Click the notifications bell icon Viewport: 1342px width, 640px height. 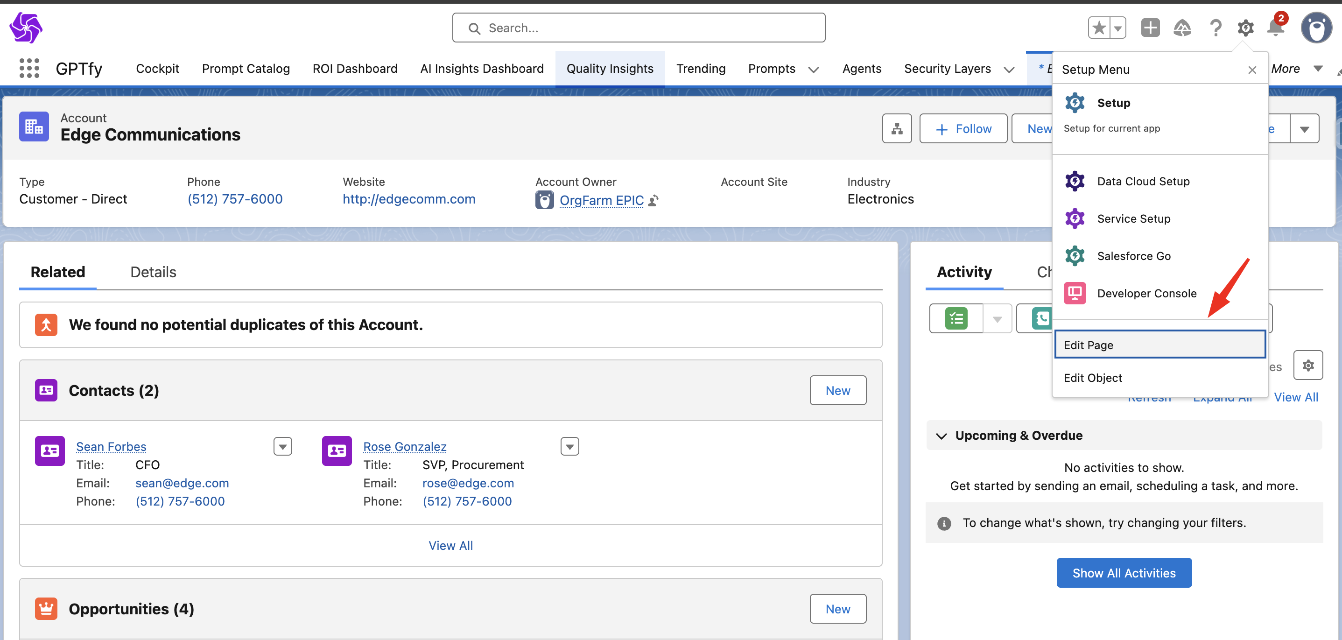[1275, 28]
